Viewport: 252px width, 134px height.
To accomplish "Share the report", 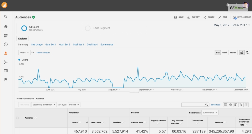I will click(x=209, y=17).
